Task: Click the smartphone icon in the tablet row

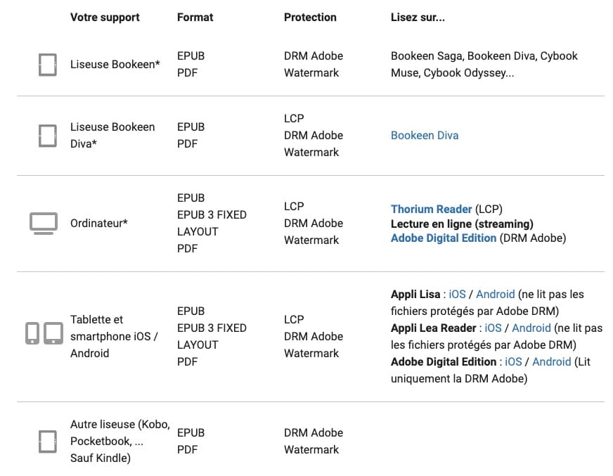Action: tap(32, 333)
